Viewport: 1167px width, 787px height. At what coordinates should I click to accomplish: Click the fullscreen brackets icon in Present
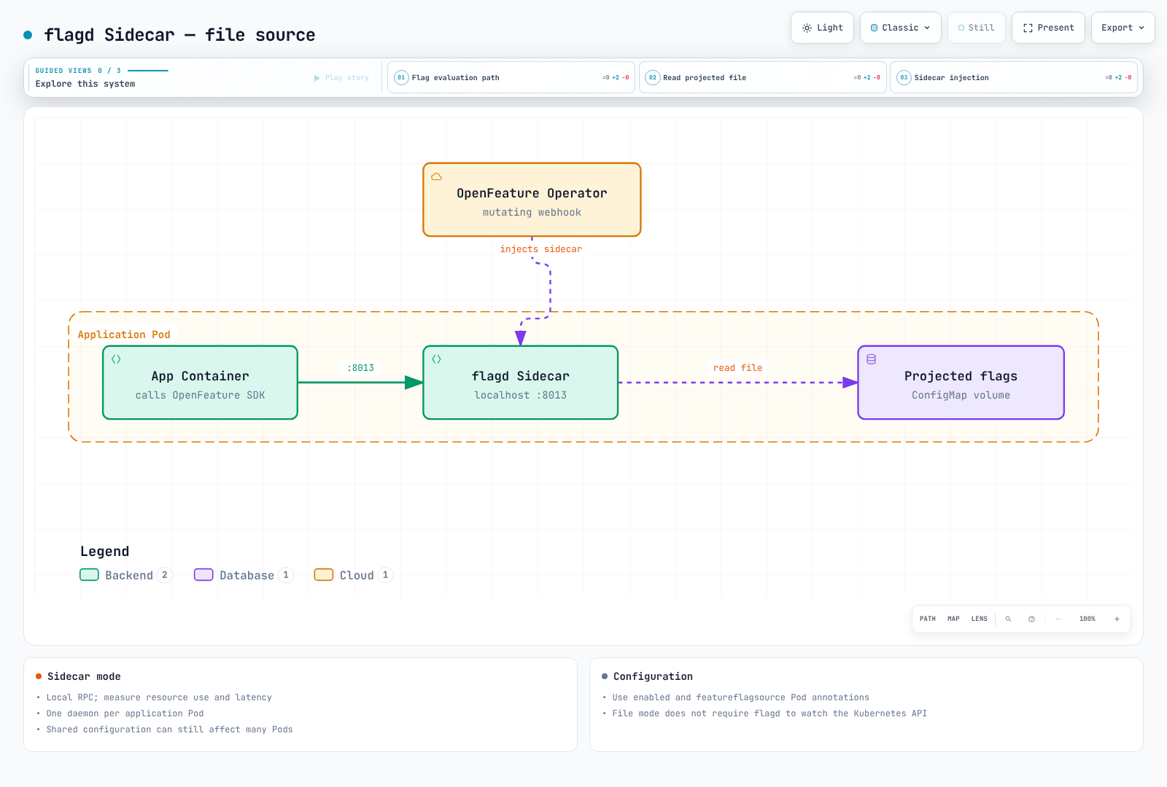pos(1028,28)
